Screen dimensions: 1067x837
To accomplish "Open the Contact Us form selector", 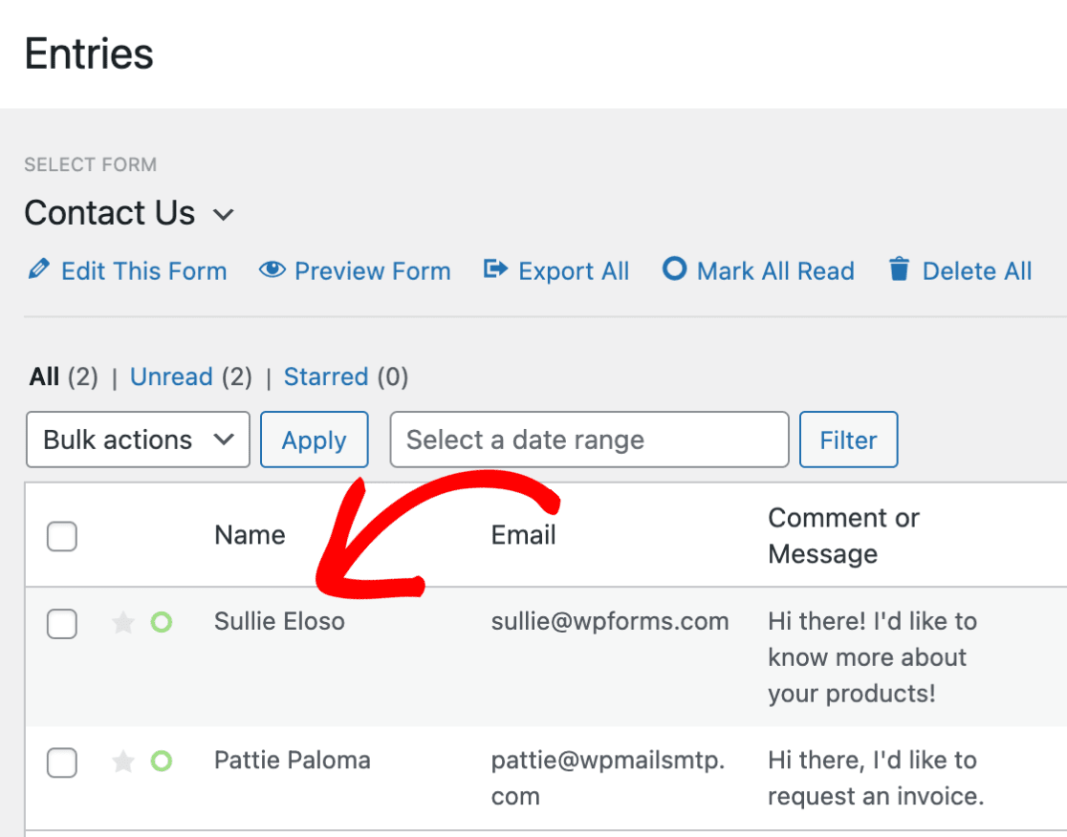I will [110, 212].
